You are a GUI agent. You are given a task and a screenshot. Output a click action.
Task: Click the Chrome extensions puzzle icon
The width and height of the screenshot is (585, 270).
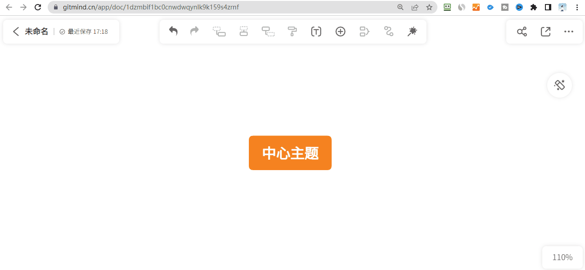tap(533, 7)
